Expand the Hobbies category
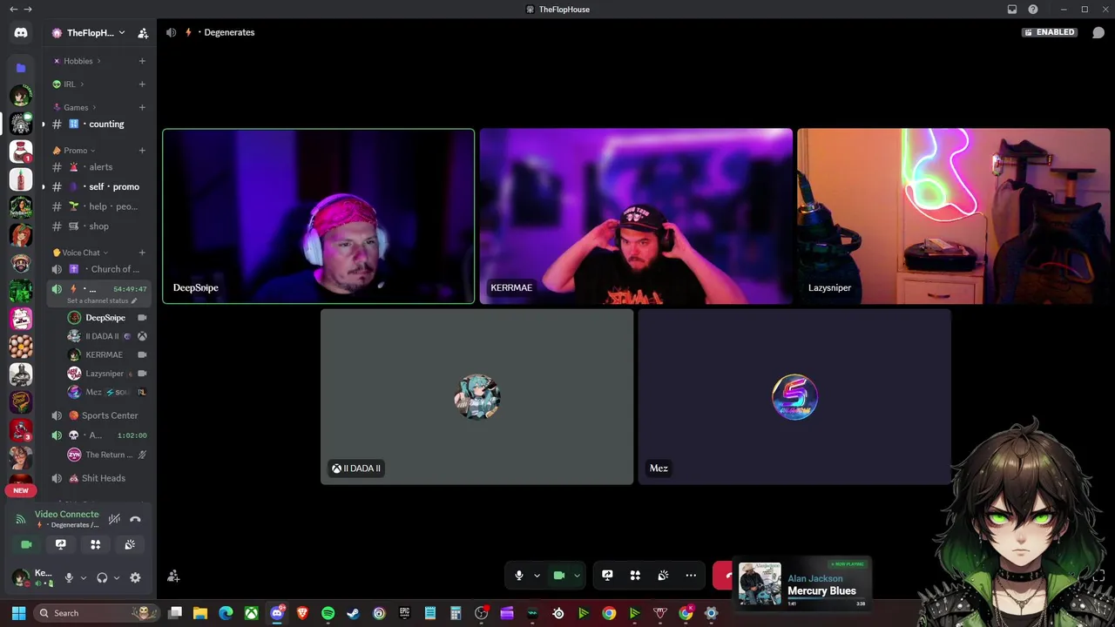Screen dimensions: 1115x627 78,61
